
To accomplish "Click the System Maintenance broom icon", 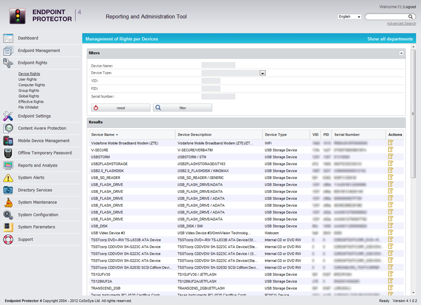I will coord(8,202).
